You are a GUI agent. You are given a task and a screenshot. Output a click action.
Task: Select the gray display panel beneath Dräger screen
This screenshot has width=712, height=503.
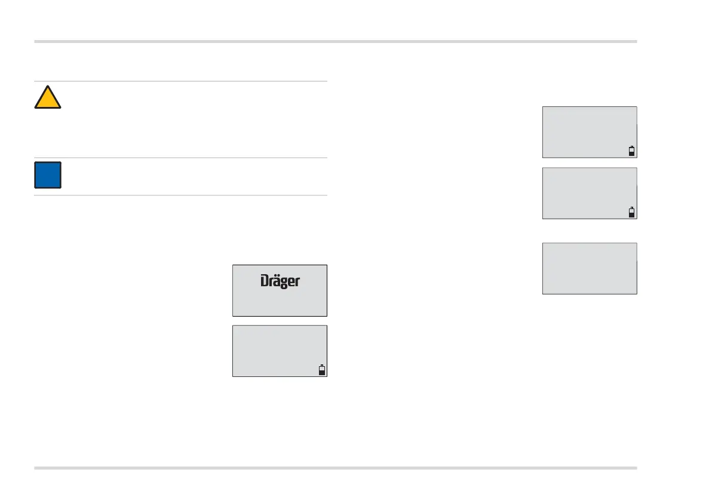pos(280,351)
